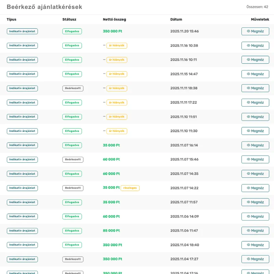Click the eye icon in the 2025.11.07 14:22 row

coord(248,188)
